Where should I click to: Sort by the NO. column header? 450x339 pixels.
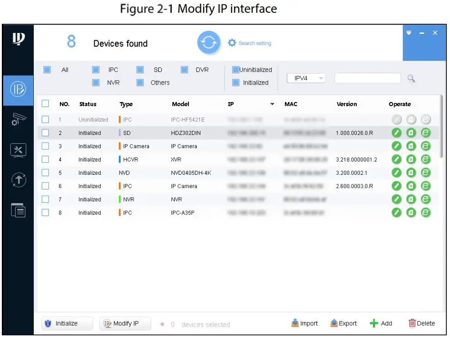pos(64,104)
